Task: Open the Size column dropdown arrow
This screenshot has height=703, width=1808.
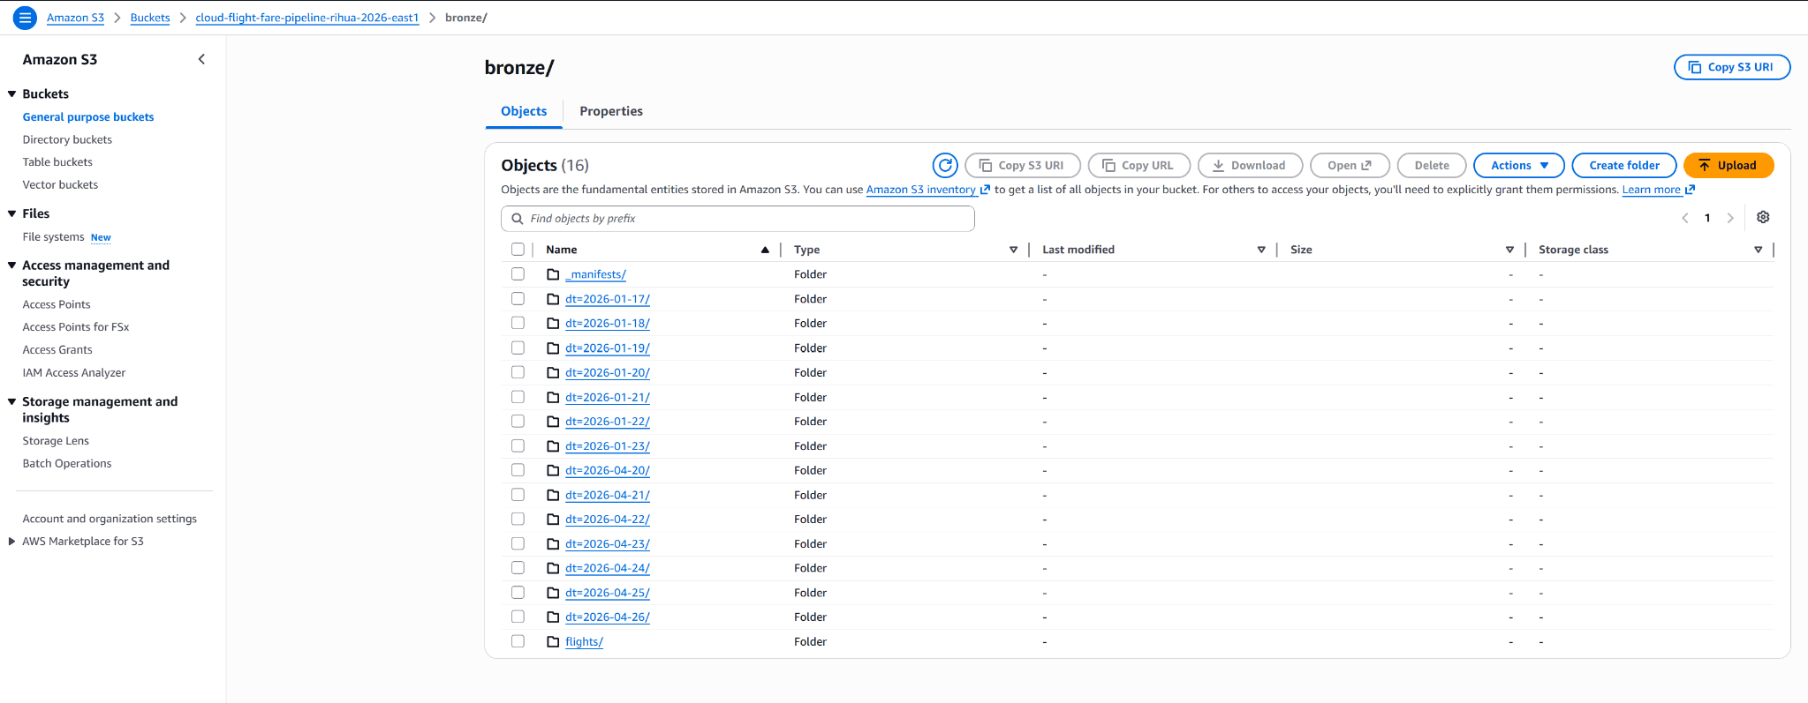Action: (1509, 250)
